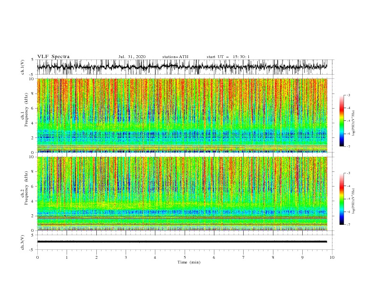Click the "2" tick on the time axis
Viewport: 374px width, 289px height.
(96, 257)
